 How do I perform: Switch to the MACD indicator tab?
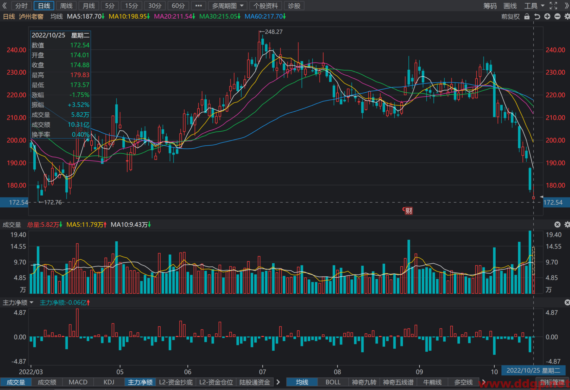(x=78, y=382)
